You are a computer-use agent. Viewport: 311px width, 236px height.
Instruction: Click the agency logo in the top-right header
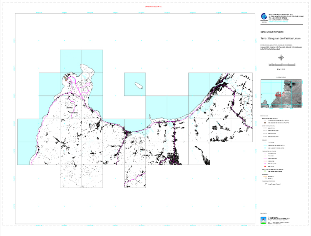[x=263, y=18]
